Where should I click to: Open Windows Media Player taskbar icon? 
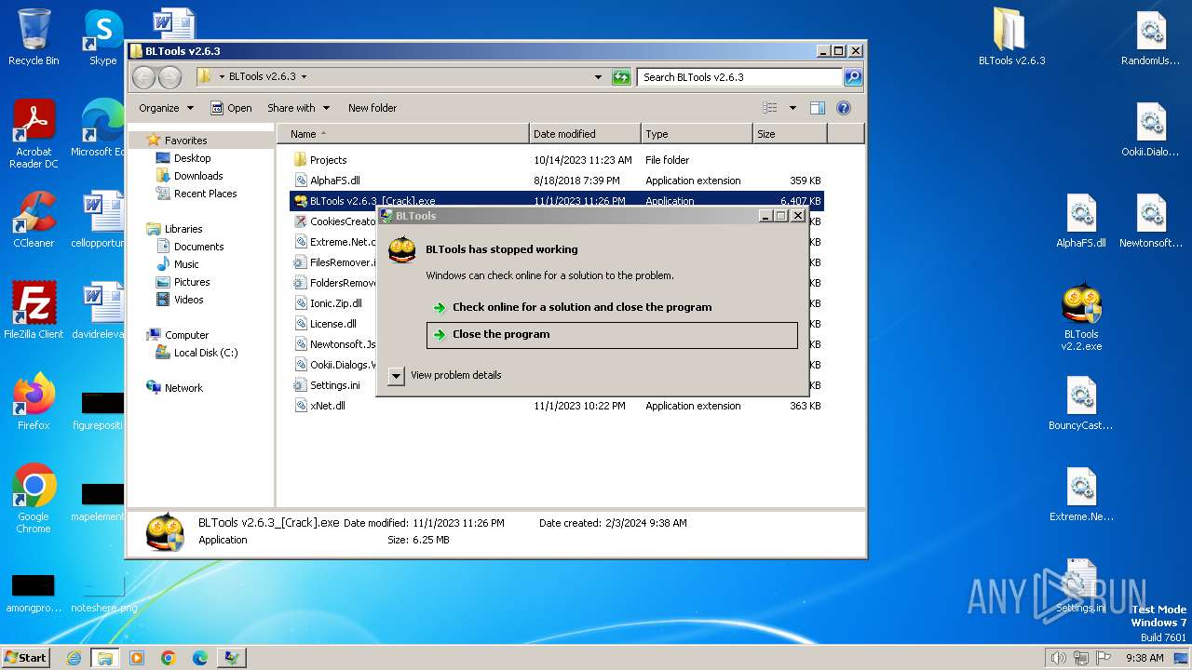137,658
